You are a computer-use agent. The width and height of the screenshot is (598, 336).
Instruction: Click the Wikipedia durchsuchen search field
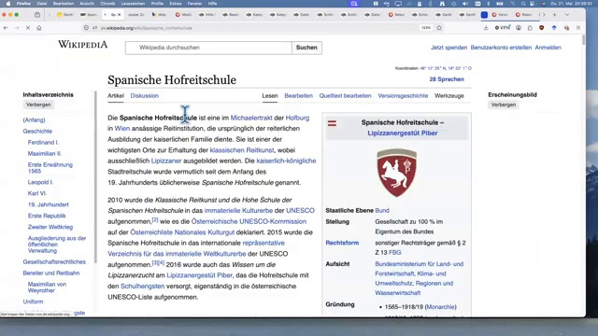click(208, 48)
